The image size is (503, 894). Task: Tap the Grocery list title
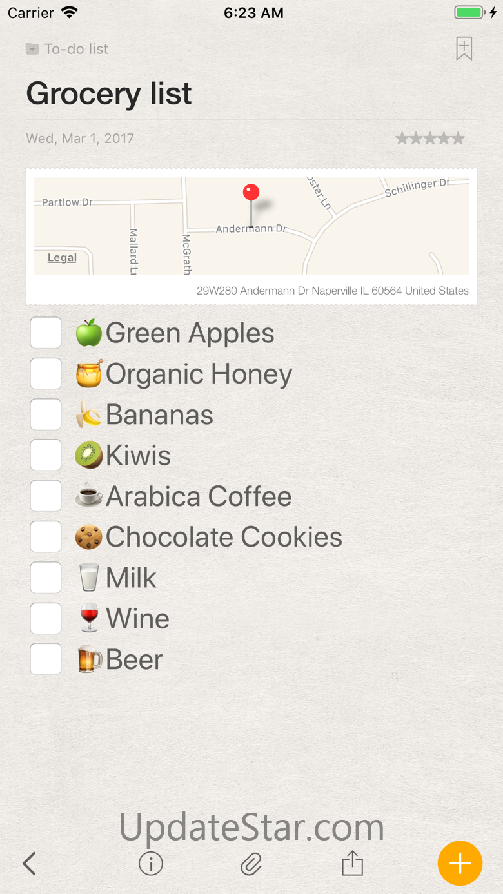pyautogui.click(x=109, y=93)
